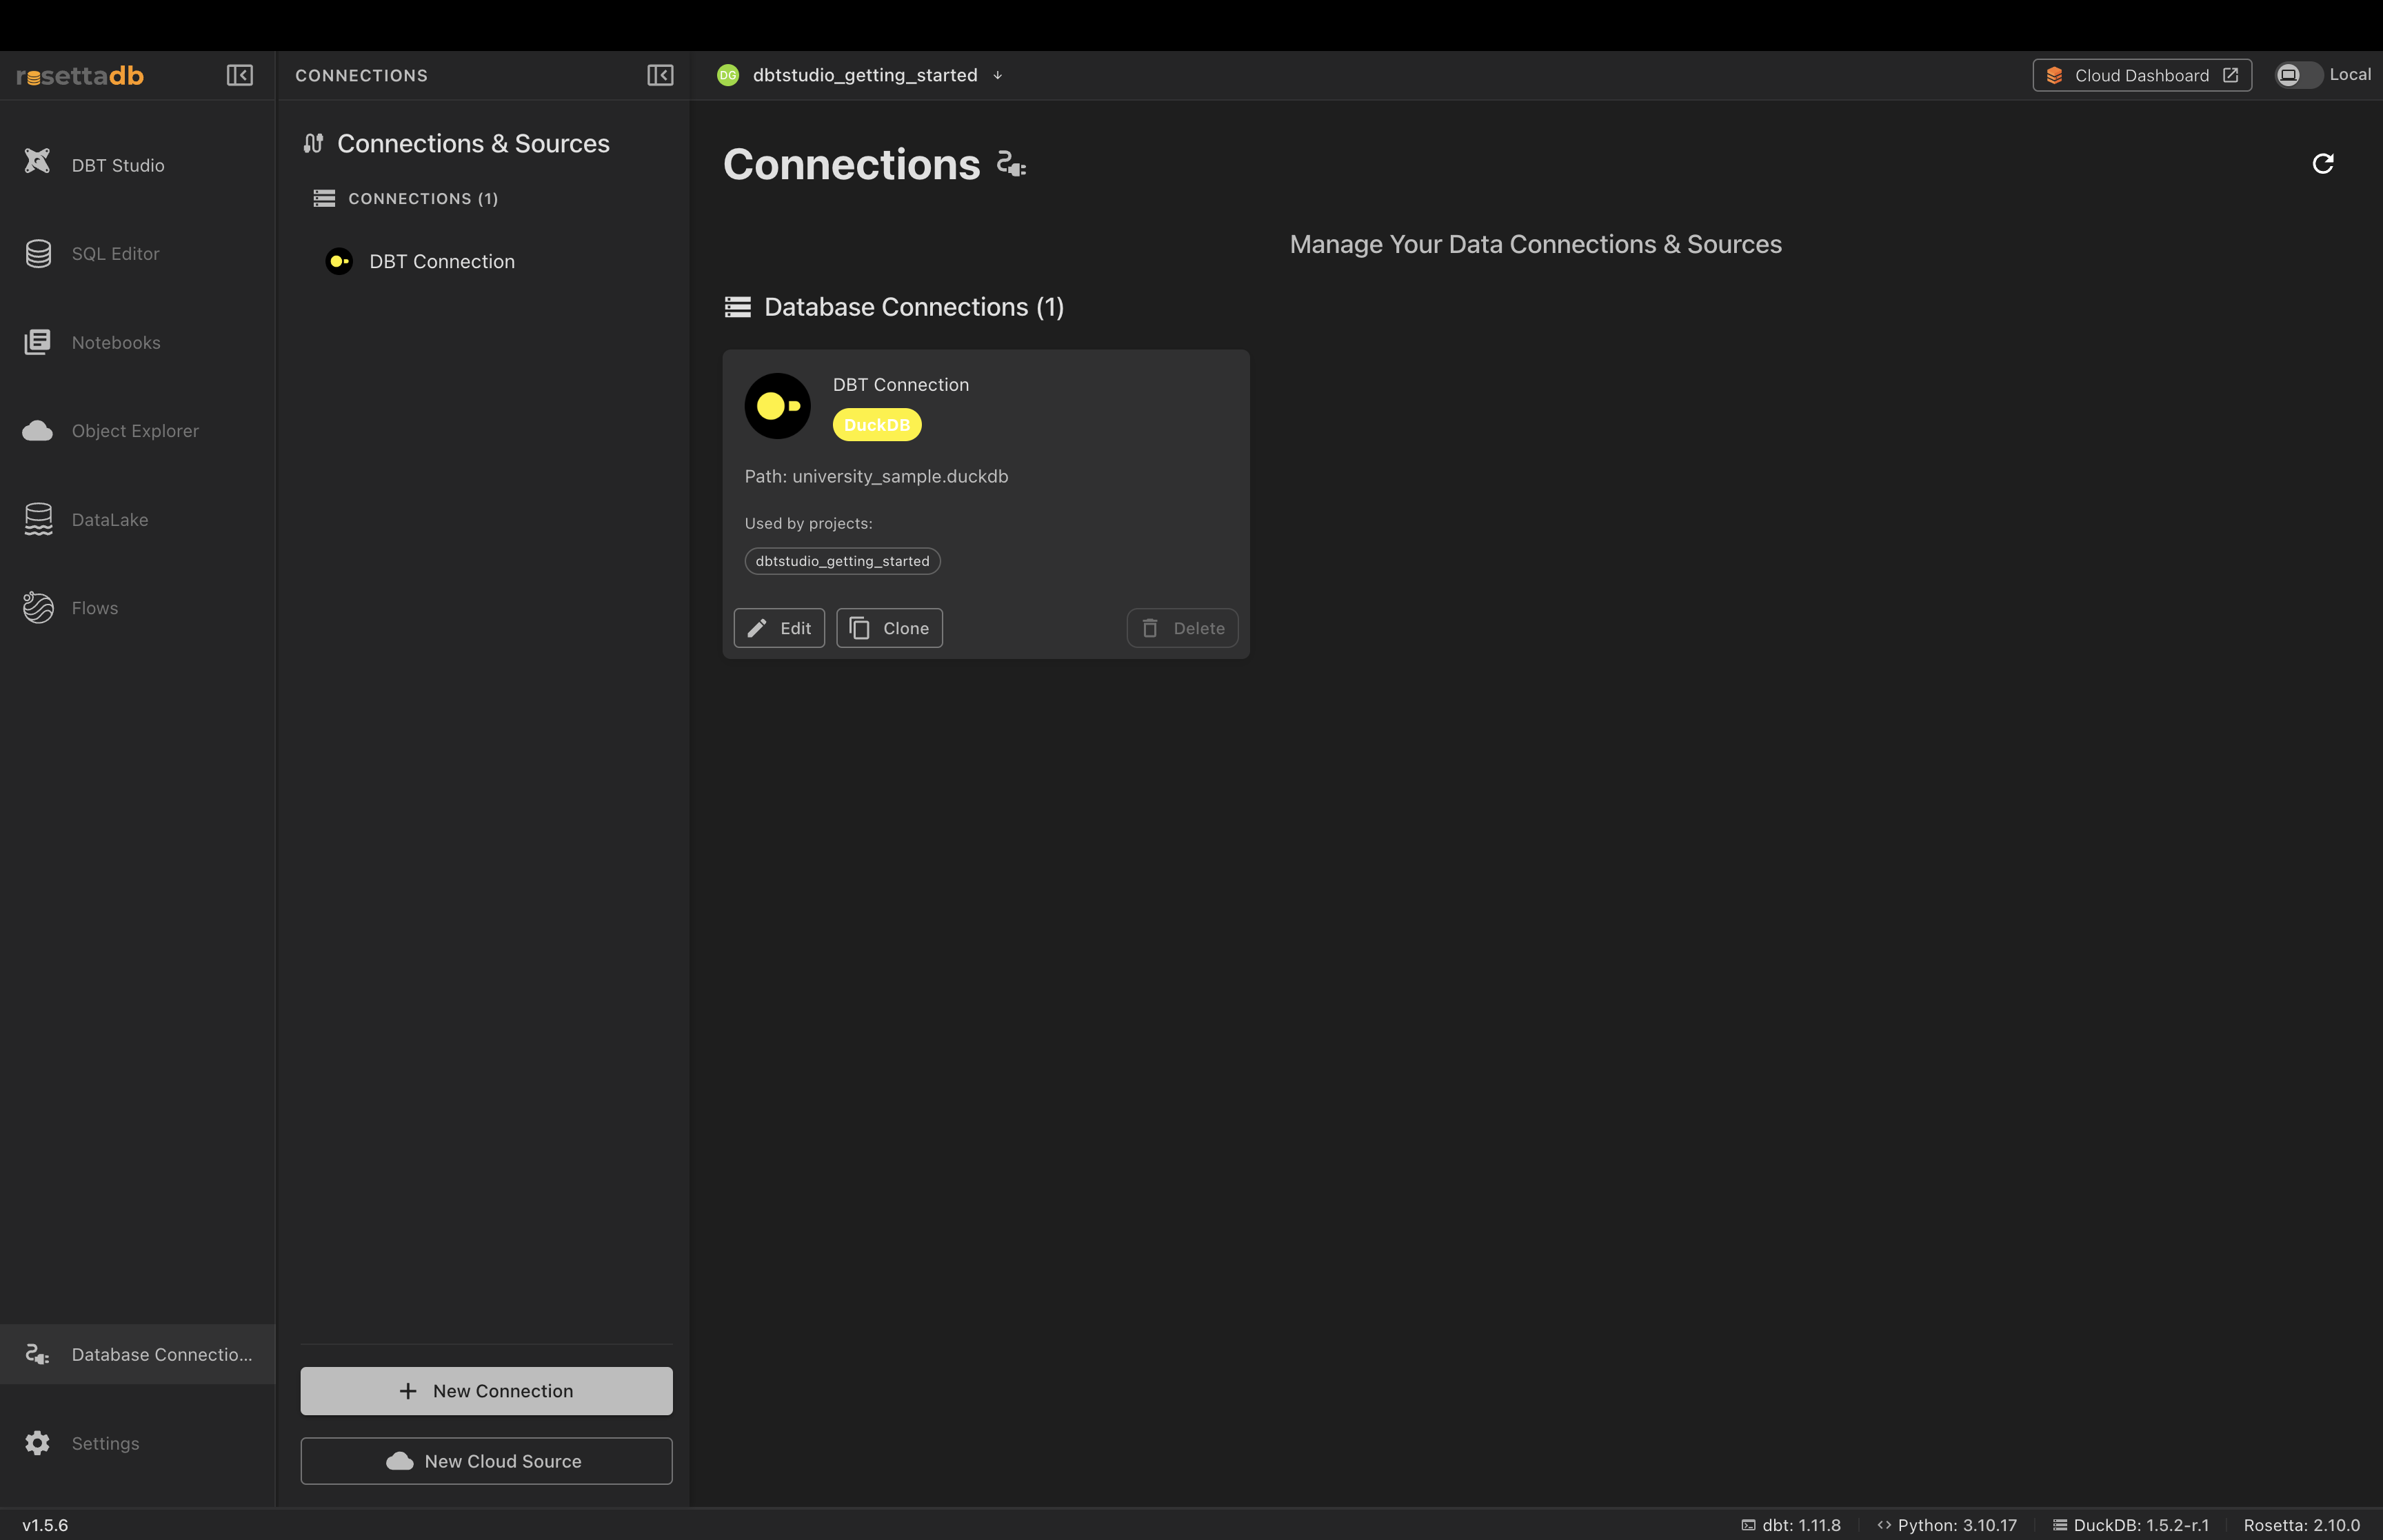This screenshot has height=1540, width=2383.
Task: Select Database Connections in sidebar
Action: click(137, 1354)
